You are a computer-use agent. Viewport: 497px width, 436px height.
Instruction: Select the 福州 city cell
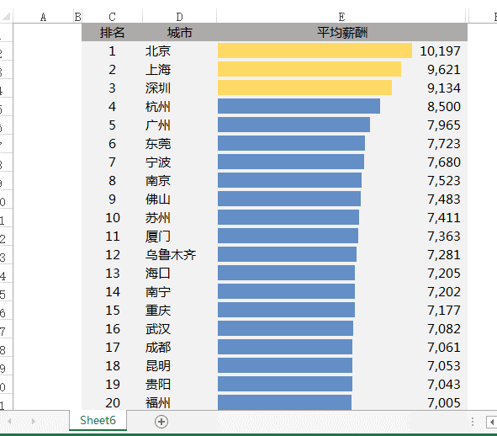point(179,402)
